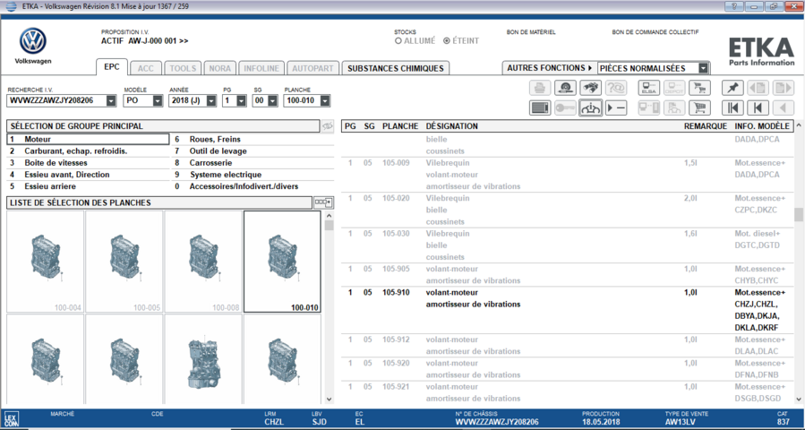Select the ALLUMÉ stocks radio button
Image resolution: width=805 pixels, height=430 pixels.
click(398, 41)
